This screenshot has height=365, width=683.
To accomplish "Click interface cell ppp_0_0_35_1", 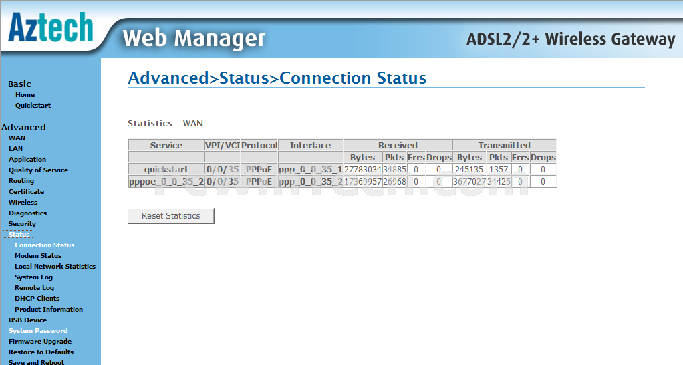I will (x=311, y=169).
